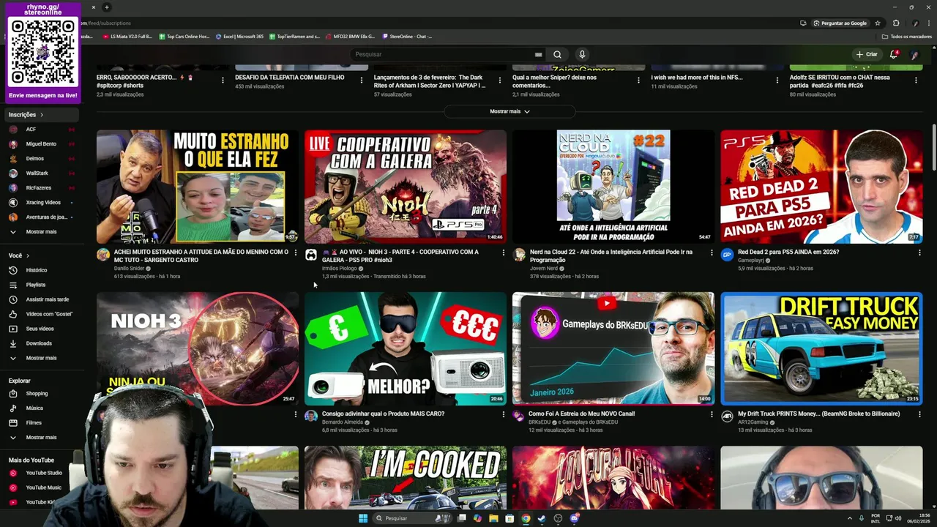The width and height of the screenshot is (937, 527).
Task: Open options menu for NIOH 3 live video
Action: (x=504, y=253)
